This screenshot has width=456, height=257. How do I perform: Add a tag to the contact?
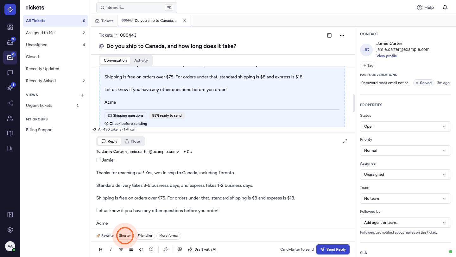368,65
